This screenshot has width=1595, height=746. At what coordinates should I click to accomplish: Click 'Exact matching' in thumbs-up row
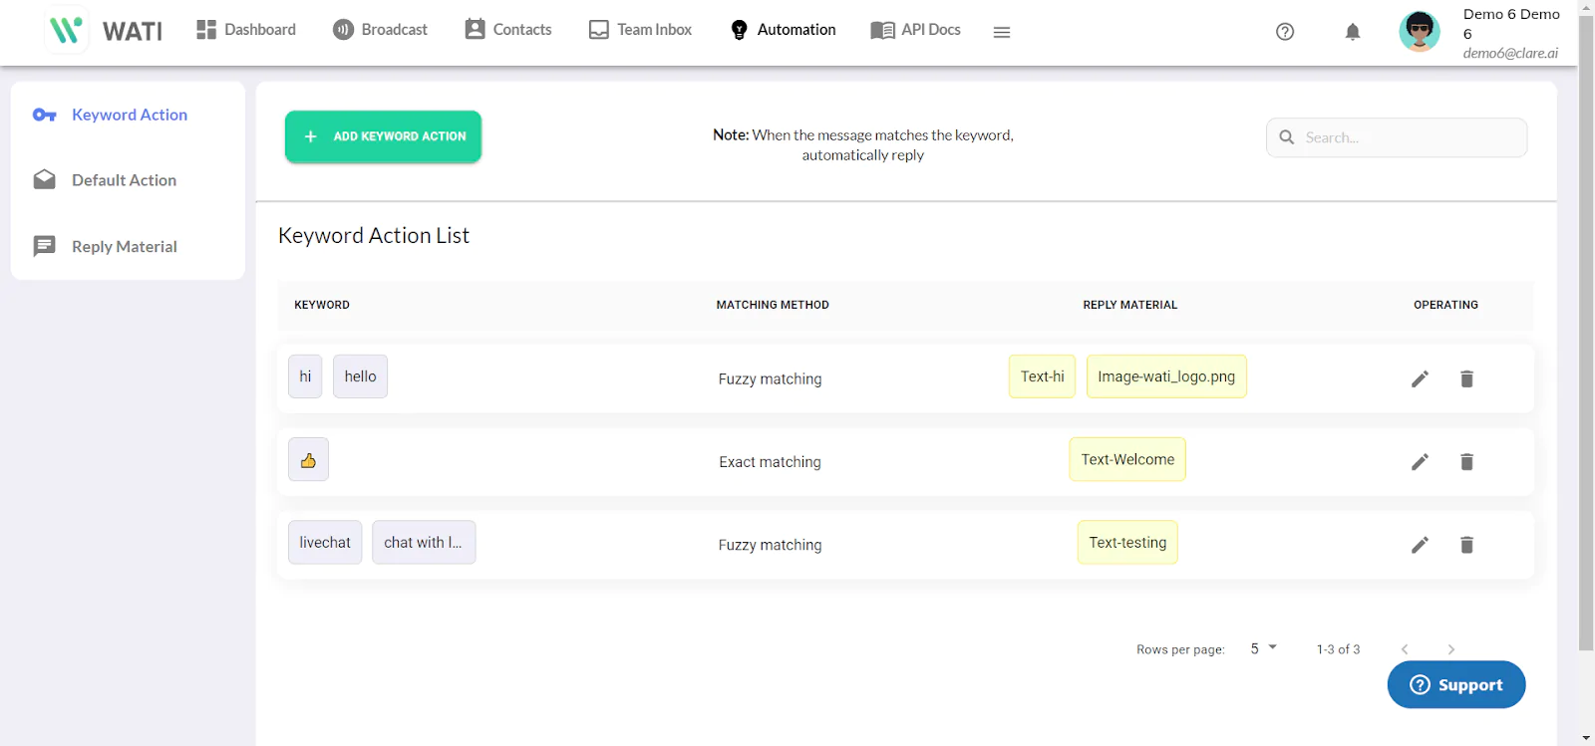770,462
